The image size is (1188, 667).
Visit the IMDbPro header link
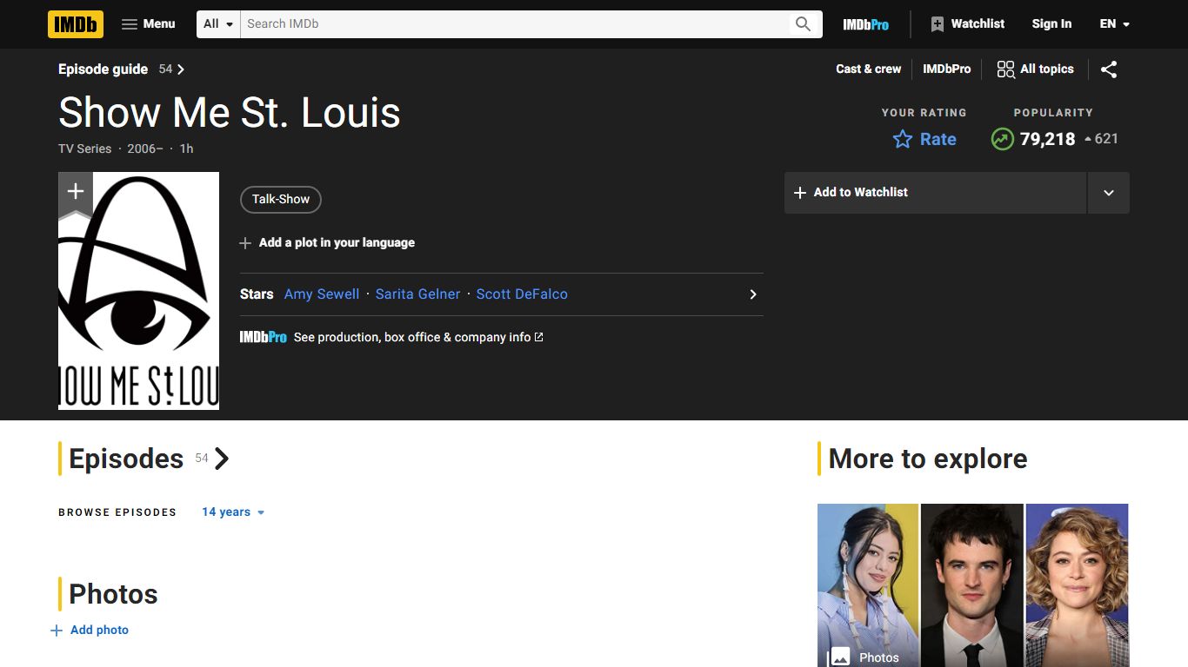865,24
